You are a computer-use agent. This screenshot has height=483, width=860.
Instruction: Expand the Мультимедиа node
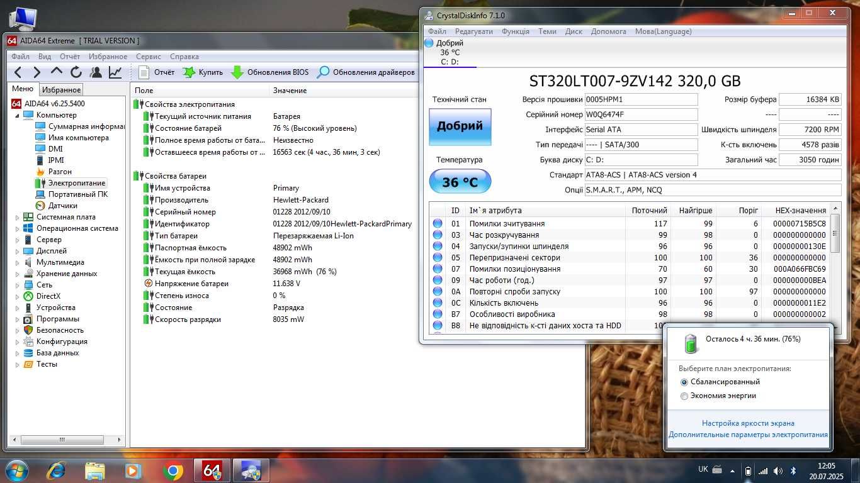18,262
